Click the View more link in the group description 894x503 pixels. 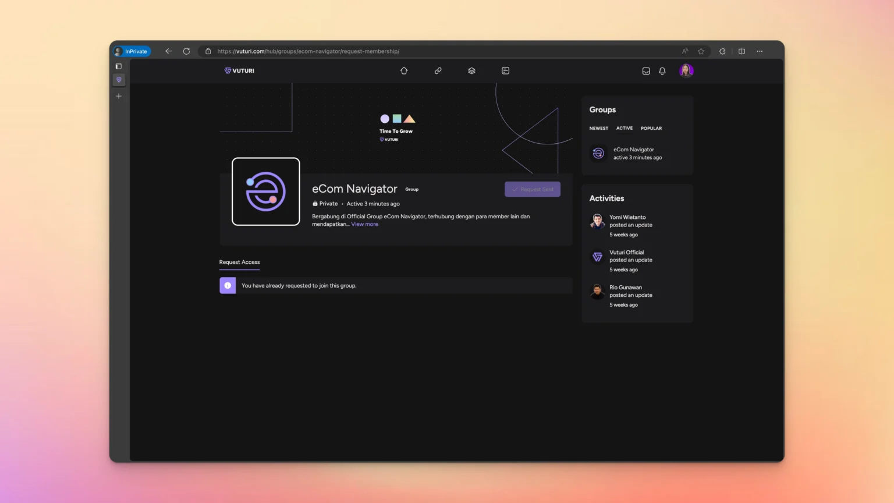[x=364, y=224]
